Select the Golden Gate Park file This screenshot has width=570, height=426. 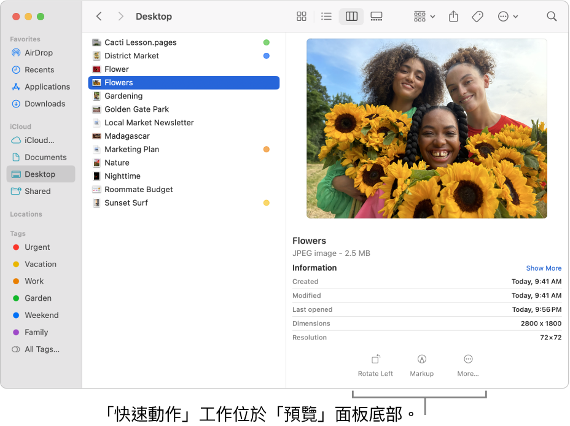coord(184,109)
